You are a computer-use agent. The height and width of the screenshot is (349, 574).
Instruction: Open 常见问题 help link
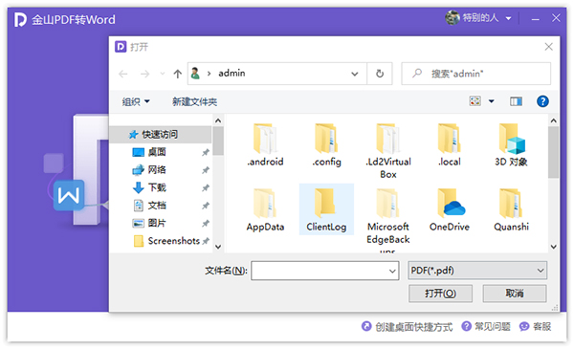(486, 326)
